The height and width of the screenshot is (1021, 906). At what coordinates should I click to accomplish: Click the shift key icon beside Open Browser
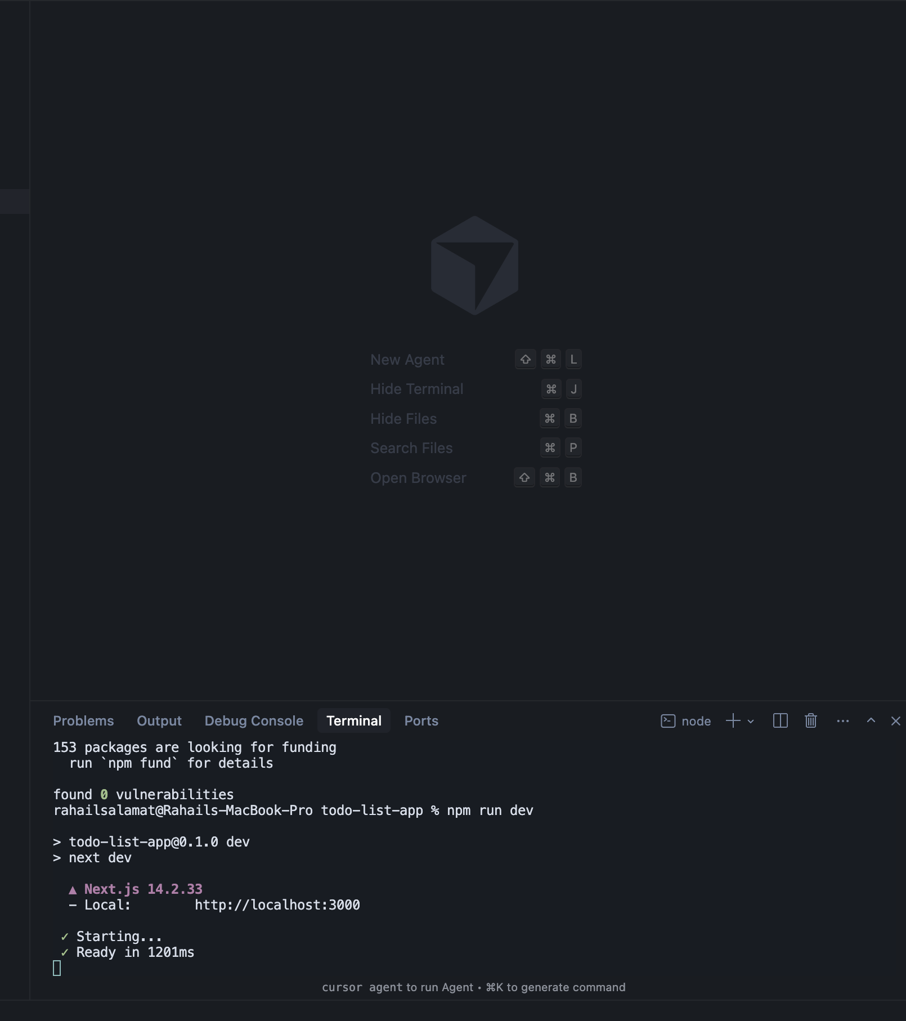524,478
